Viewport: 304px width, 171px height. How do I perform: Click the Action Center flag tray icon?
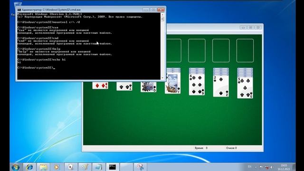coord(261,167)
